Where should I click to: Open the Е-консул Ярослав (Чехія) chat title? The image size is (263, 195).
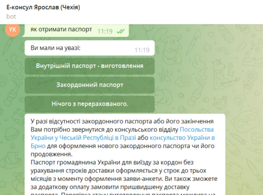click(43, 8)
